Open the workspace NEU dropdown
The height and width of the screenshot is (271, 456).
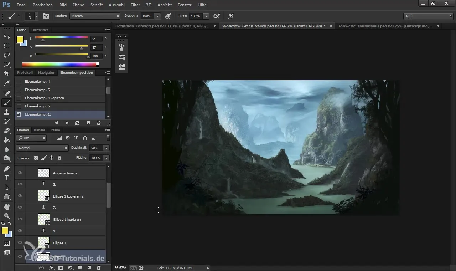pyautogui.click(x=428, y=16)
